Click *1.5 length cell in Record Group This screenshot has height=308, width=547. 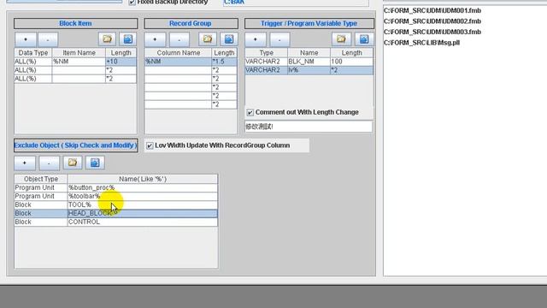tap(224, 62)
